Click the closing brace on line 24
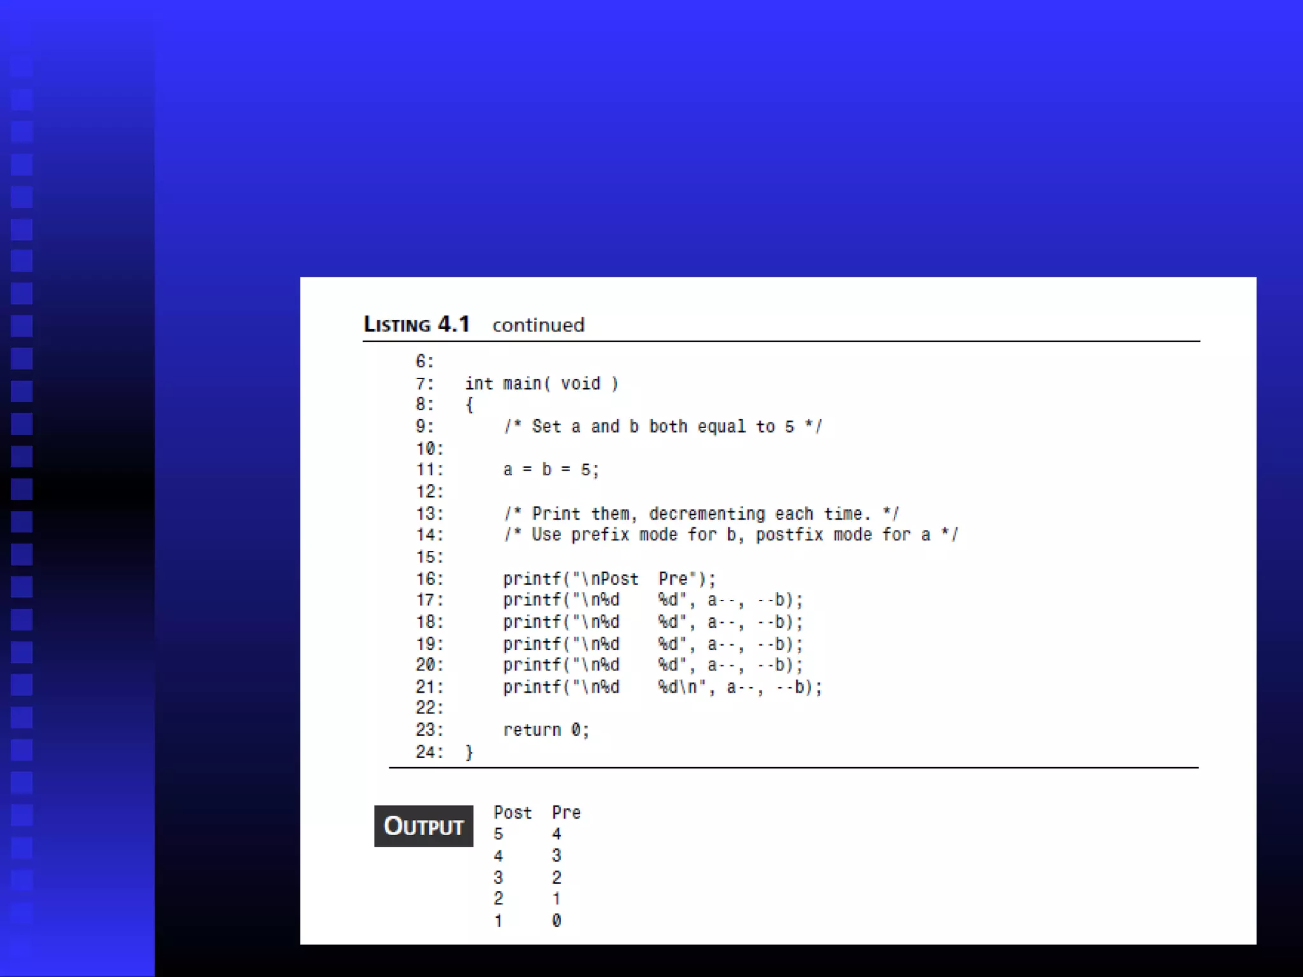This screenshot has height=977, width=1303. [x=469, y=752]
